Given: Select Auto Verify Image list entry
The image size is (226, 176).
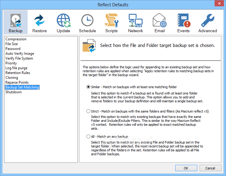Looking at the screenshot, I should 20,54.
